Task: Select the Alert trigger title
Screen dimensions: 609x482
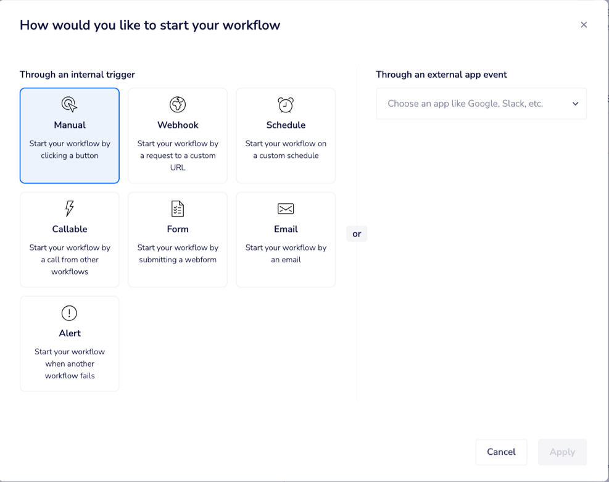Action: pyautogui.click(x=70, y=333)
